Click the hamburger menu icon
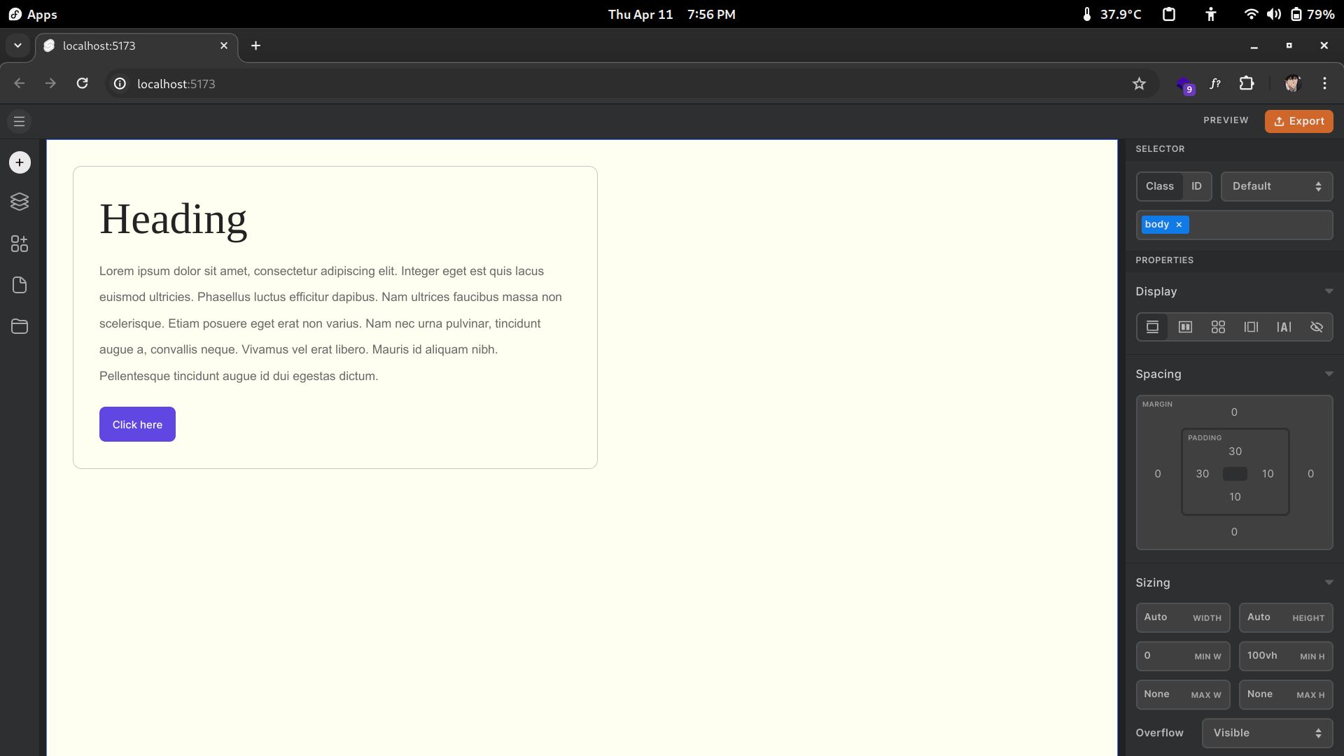Image resolution: width=1344 pixels, height=756 pixels. 20,121
